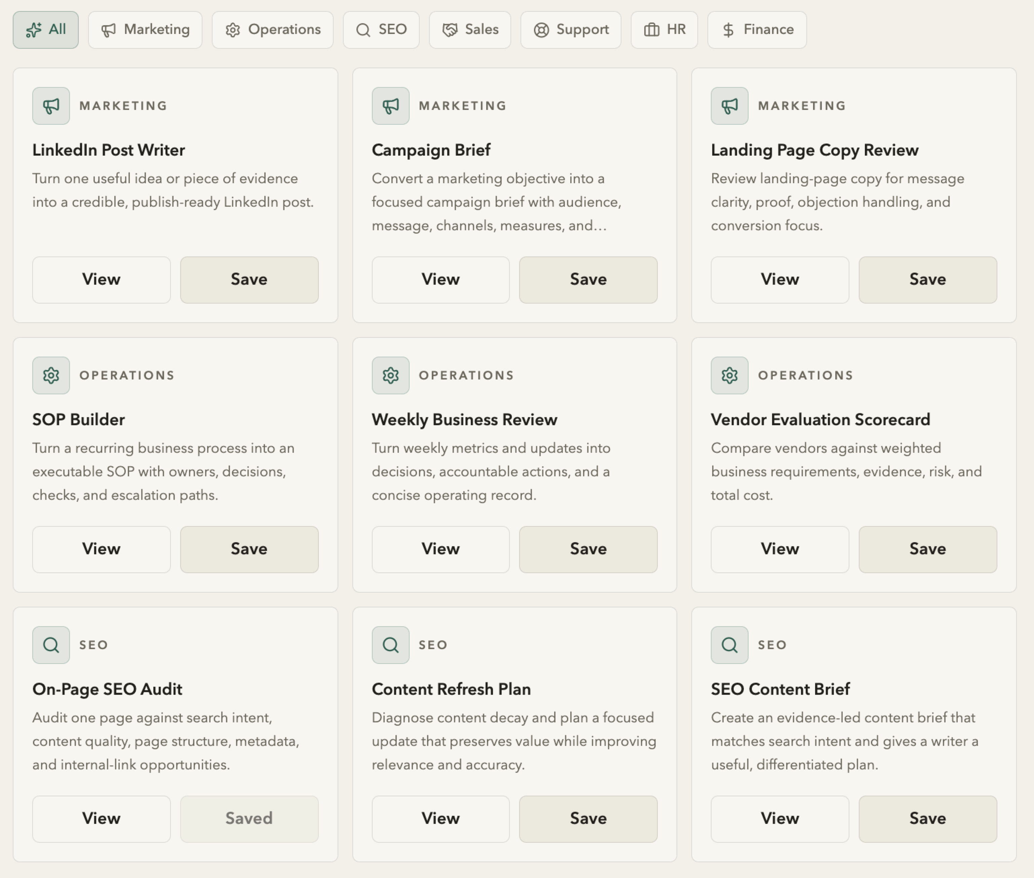The image size is (1034, 878).
Task: Show only SEO templates
Action: tap(381, 30)
